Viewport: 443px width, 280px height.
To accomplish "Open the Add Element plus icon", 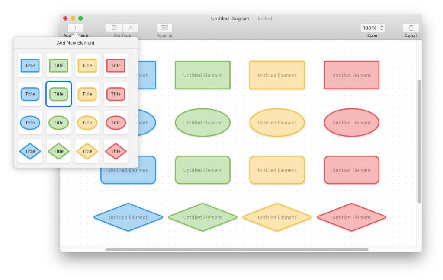I will coord(76,27).
